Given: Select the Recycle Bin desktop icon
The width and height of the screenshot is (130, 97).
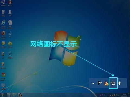Looking at the screenshot, I should 3,13.
